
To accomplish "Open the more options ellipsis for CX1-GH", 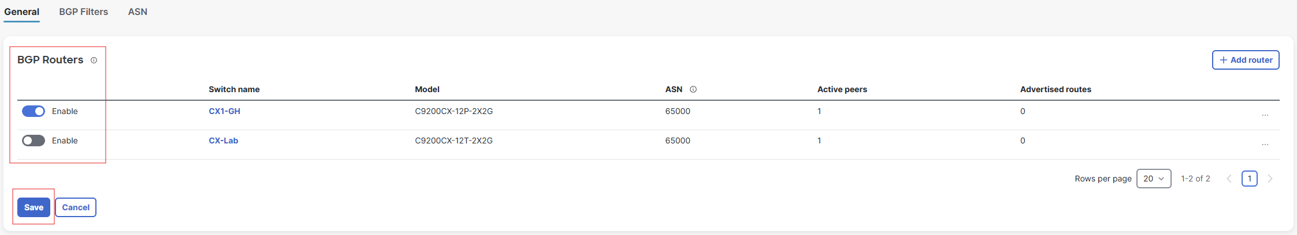I will click(x=1265, y=115).
